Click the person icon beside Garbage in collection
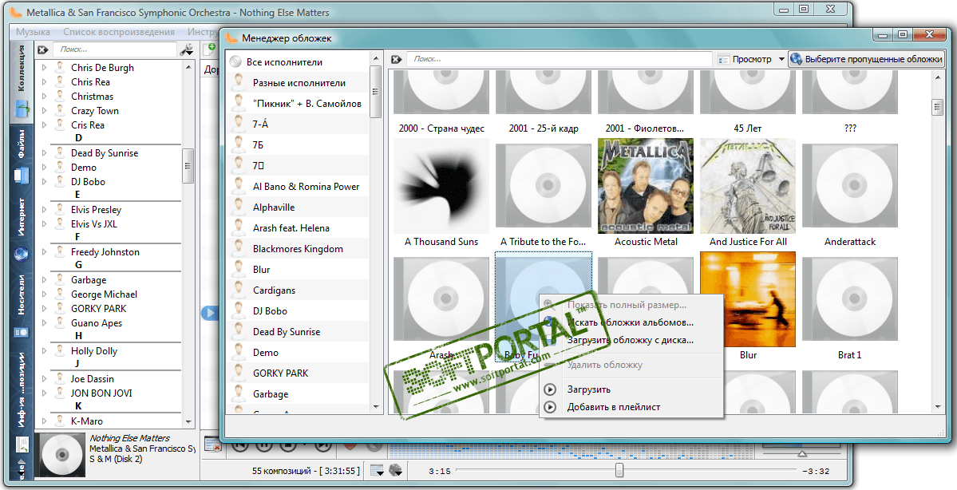Viewport: 957px width, 490px height. tap(60, 279)
